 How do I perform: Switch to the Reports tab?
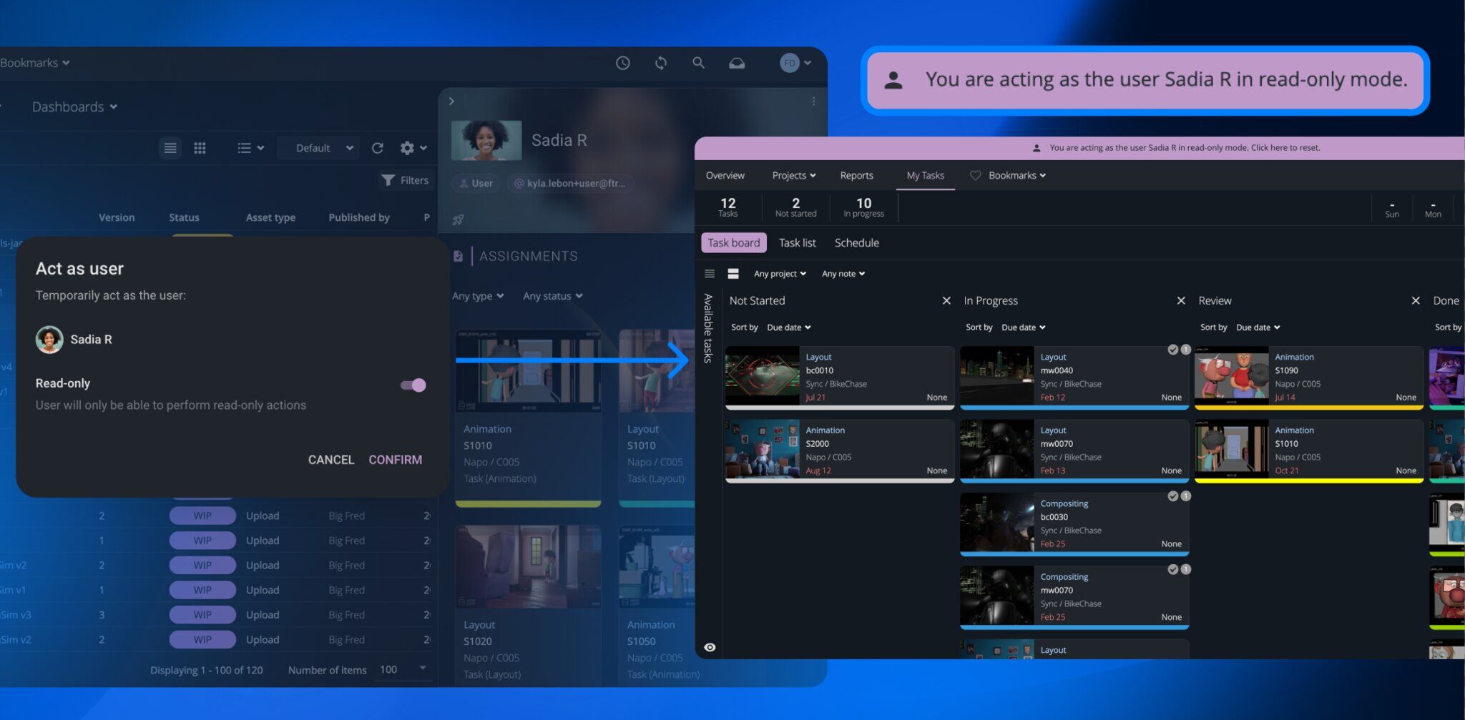(856, 176)
